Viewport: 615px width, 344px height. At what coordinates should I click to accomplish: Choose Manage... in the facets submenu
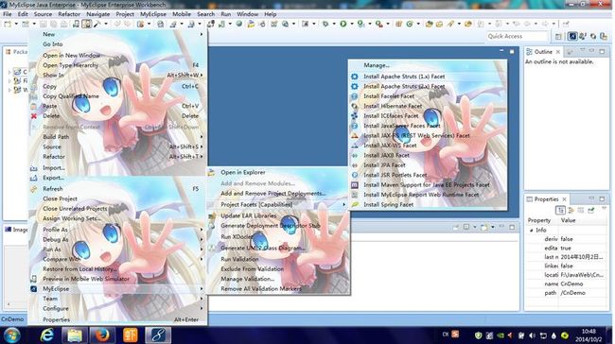point(377,65)
